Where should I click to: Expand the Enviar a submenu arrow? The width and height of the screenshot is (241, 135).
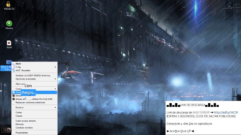pyautogui.click(x=55, y=108)
